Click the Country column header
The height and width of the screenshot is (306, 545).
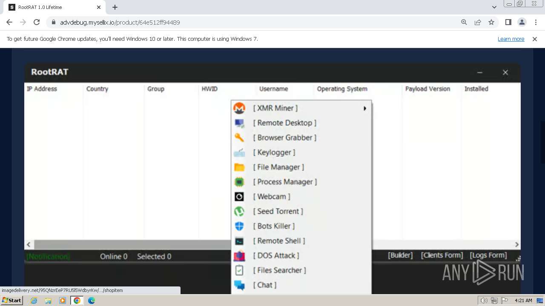click(97, 89)
